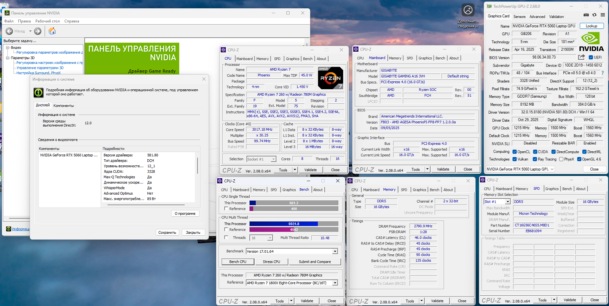
Task: Open the GPU-Z hamburger menu
Action: tap(603, 15)
